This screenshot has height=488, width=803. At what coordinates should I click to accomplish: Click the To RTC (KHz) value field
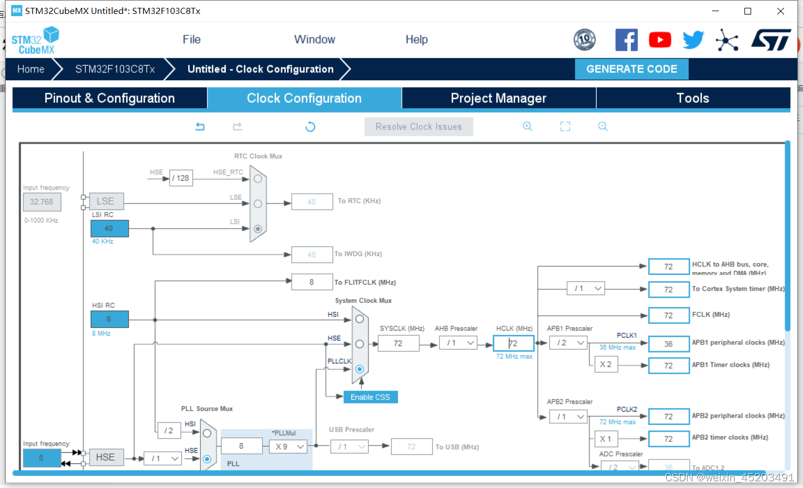312,202
